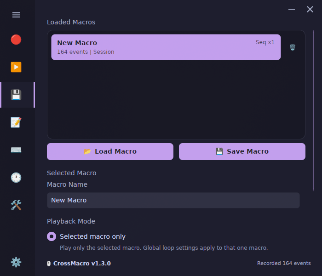The image size is (322, 276).
Task: Open the hamburger menu in sidebar
Action: pyautogui.click(x=16, y=15)
